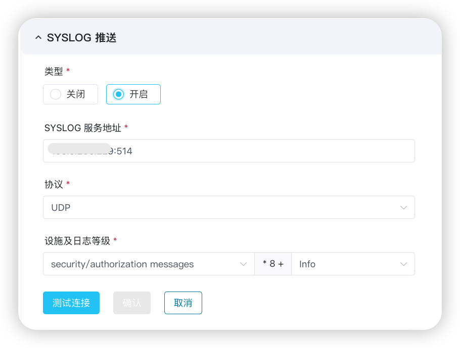Image resolution: width=460 pixels, height=348 pixels.
Task: Open the Info log level dropdown
Action: click(x=353, y=264)
